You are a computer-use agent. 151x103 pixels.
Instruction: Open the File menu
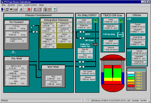(x=4, y=5)
